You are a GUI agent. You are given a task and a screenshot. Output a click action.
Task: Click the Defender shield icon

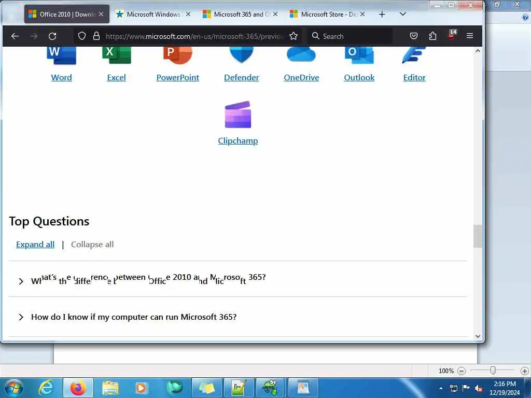coord(242,55)
